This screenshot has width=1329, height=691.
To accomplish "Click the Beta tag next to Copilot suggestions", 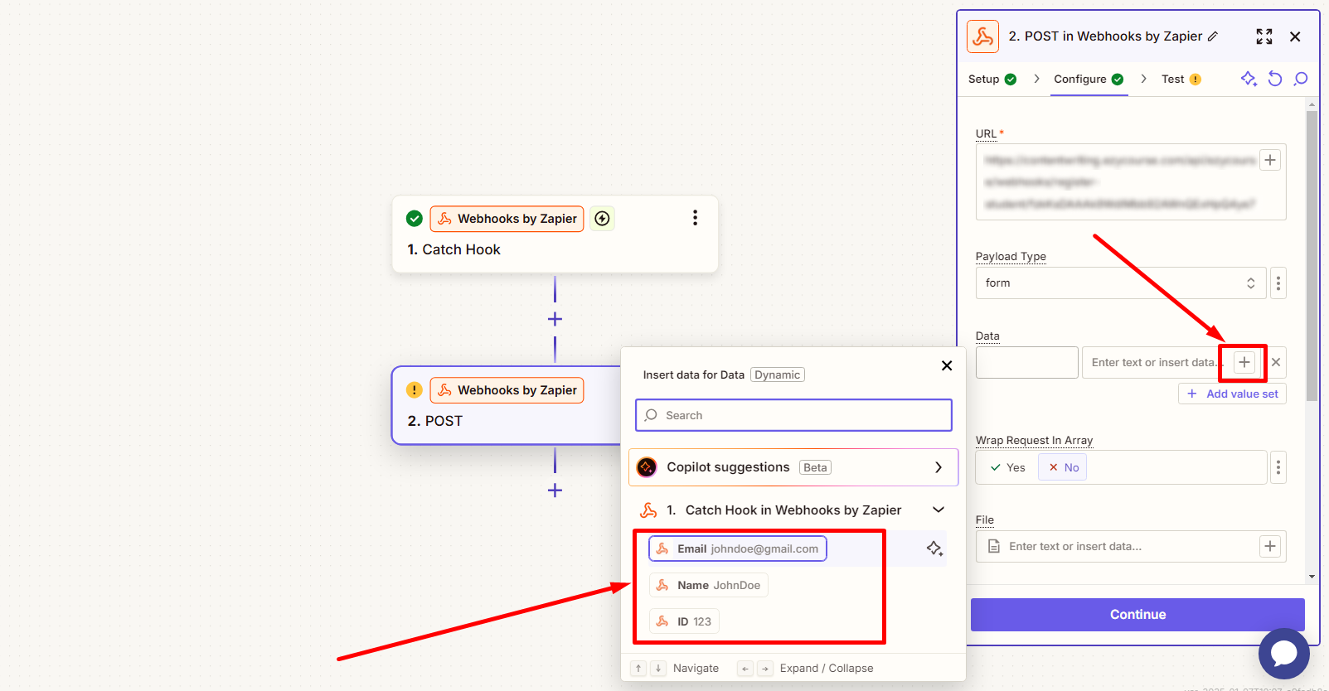I will 815,467.
